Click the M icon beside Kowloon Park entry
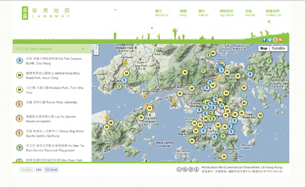Viewport: 305px width, 187px height. [20, 90]
